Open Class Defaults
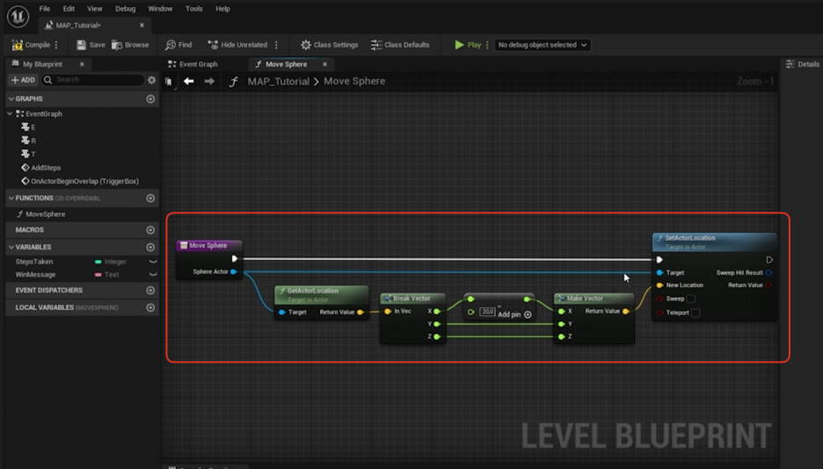The image size is (823, 469). coord(400,45)
